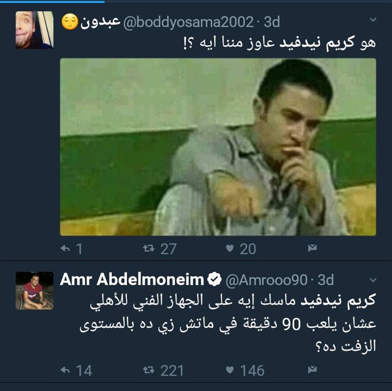392x391 pixels.
Task: Send the first tweet via direct message
Action: click(x=313, y=248)
